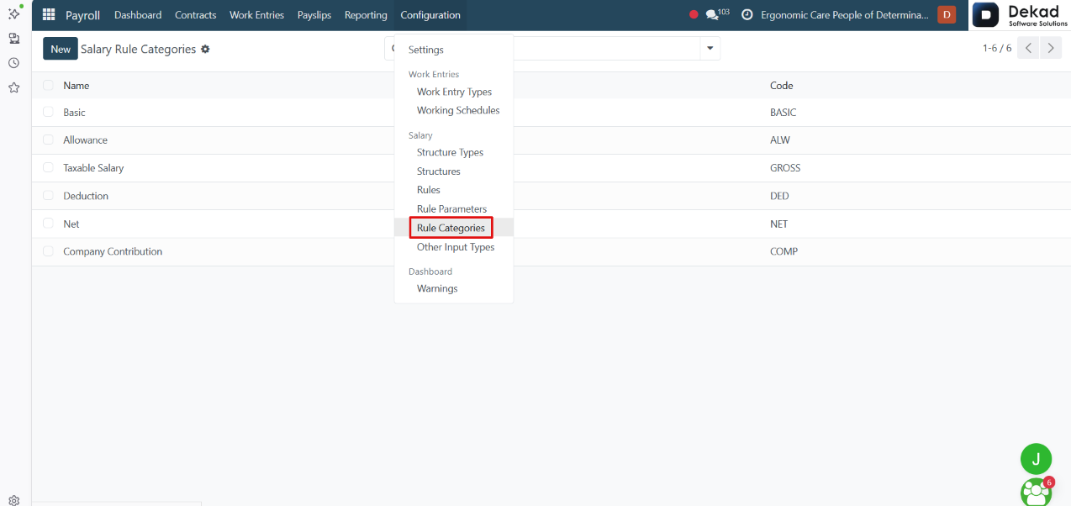Open the user avatar D menu
Viewport: 1071px width, 506px height.
tap(947, 15)
